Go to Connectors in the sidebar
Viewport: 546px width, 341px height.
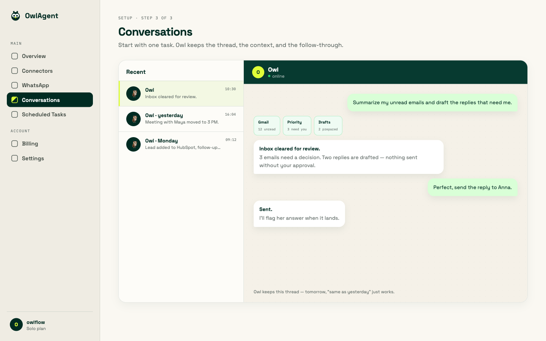(x=50, y=71)
